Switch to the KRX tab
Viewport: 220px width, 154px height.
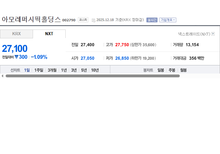16,34
